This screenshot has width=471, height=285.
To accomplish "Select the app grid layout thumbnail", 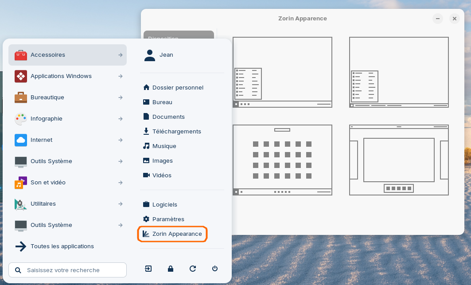I will click(x=282, y=160).
